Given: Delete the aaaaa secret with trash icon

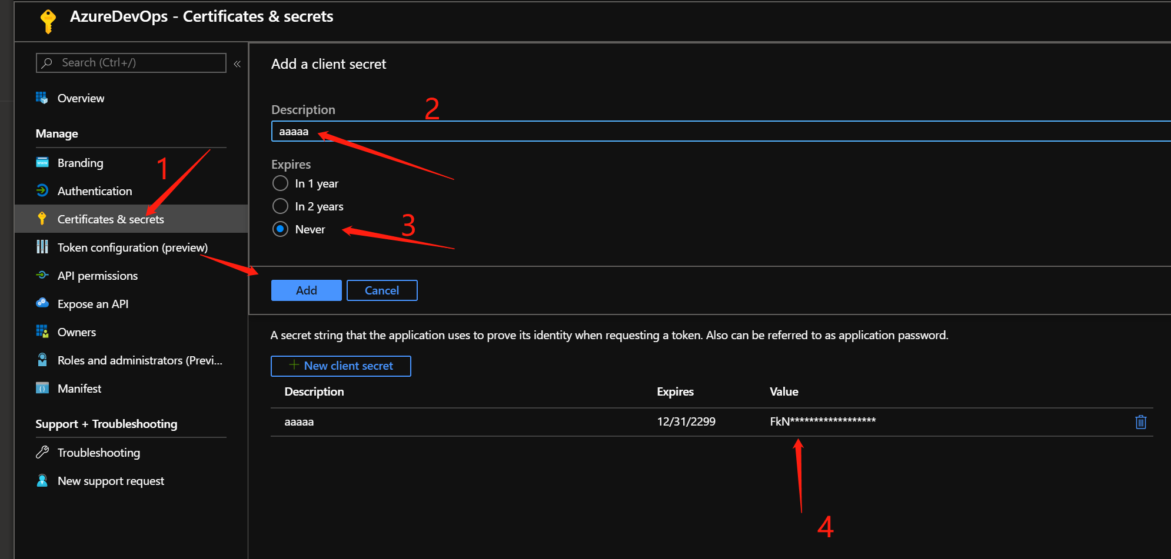Looking at the screenshot, I should pyautogui.click(x=1140, y=422).
